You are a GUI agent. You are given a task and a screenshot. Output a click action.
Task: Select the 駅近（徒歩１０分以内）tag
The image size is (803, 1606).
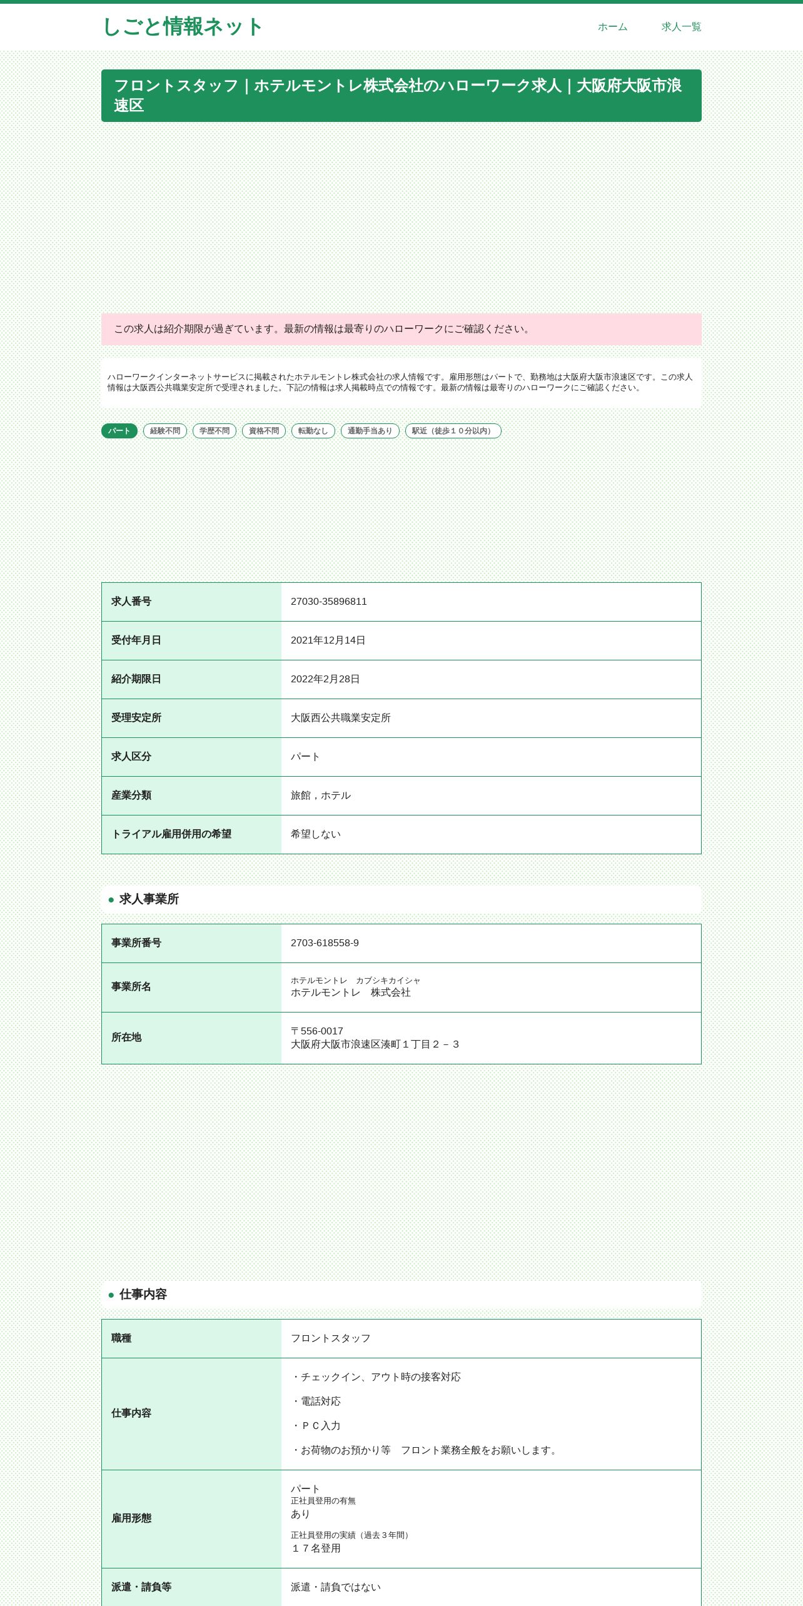(x=453, y=431)
